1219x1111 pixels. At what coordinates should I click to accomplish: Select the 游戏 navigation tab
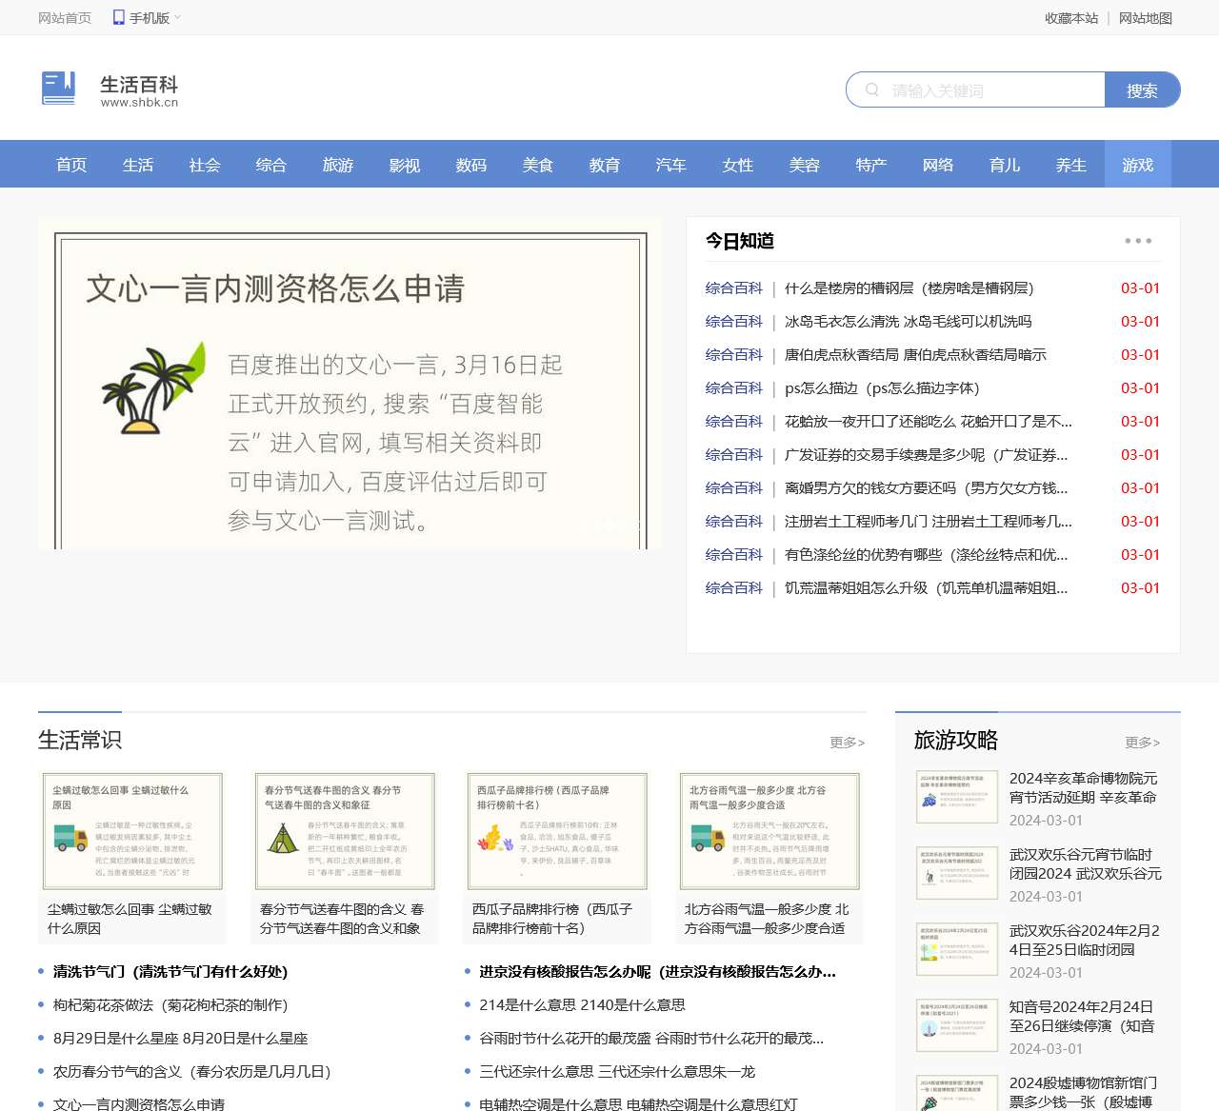click(x=1138, y=165)
